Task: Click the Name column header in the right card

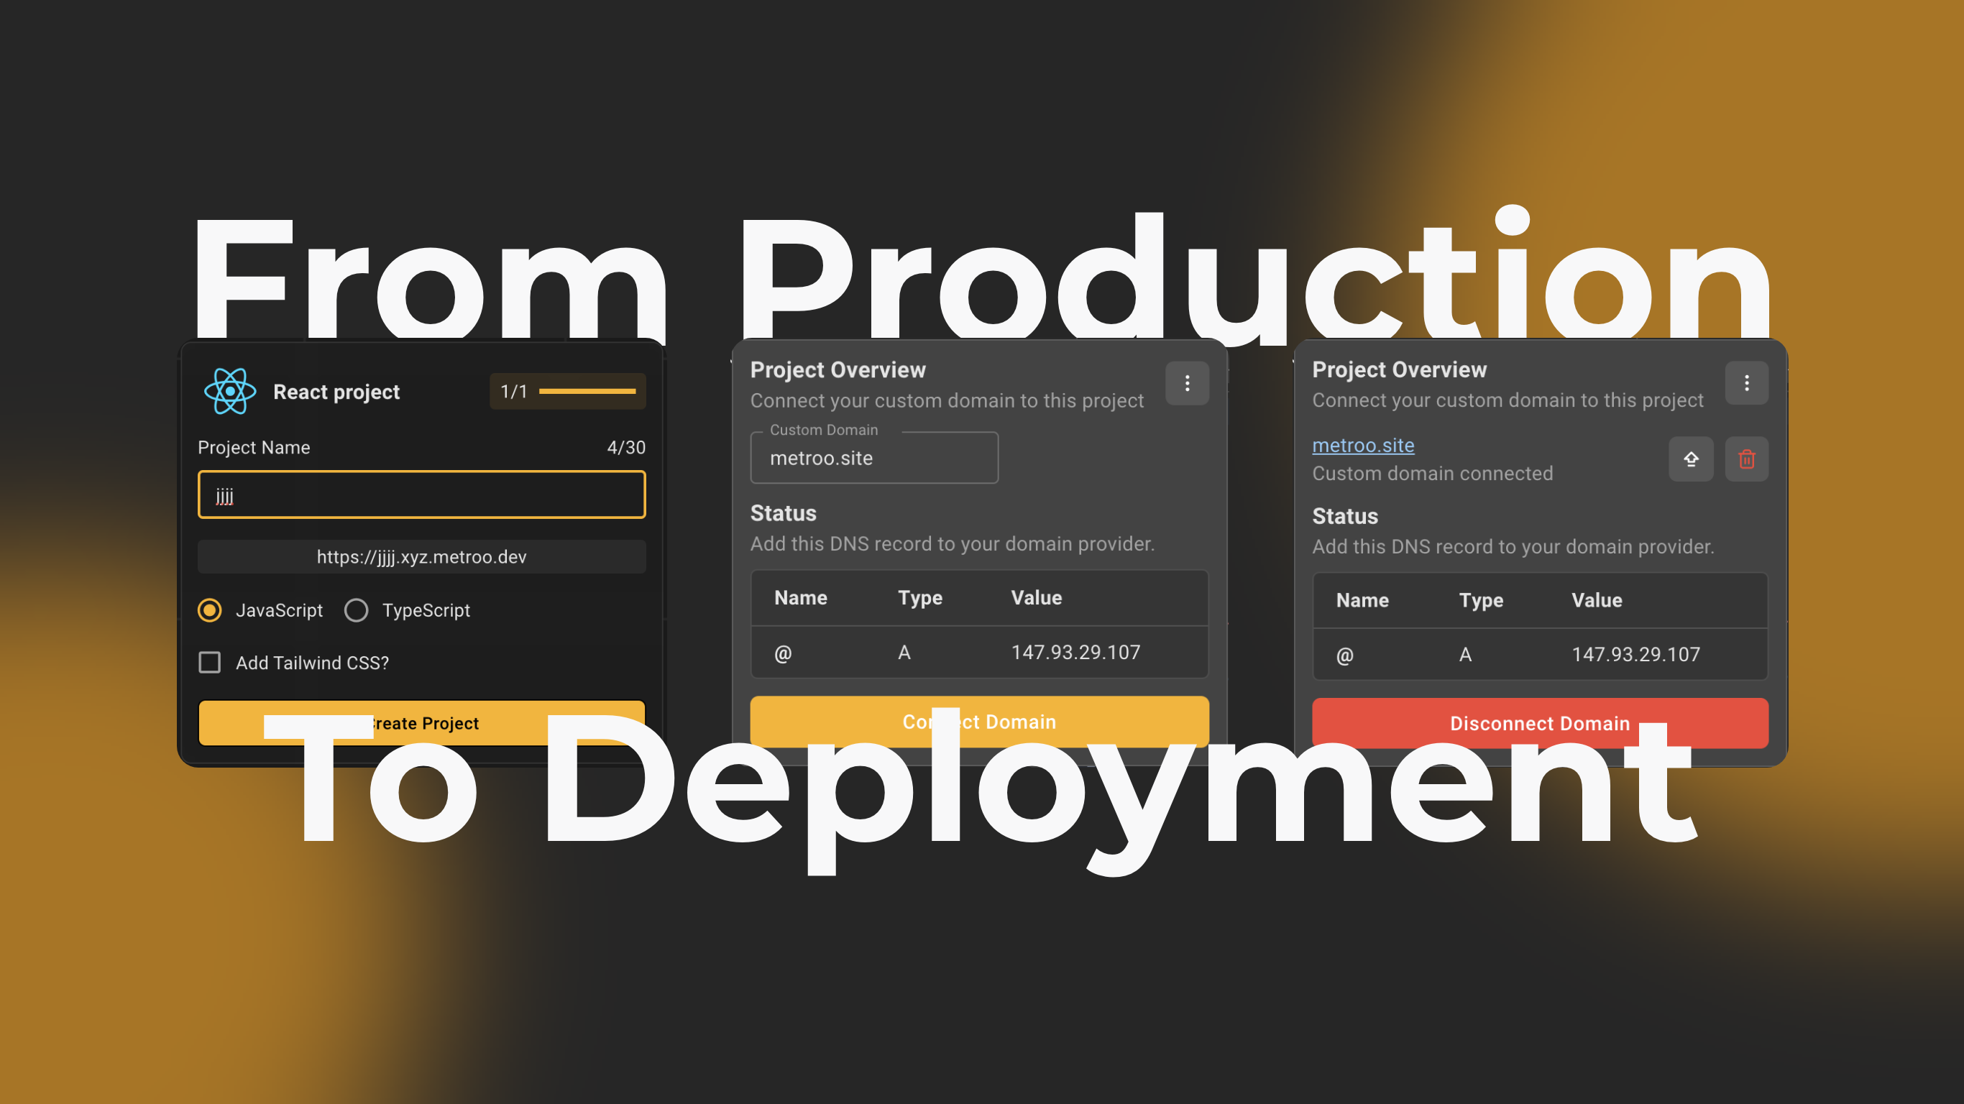Action: (1362, 600)
